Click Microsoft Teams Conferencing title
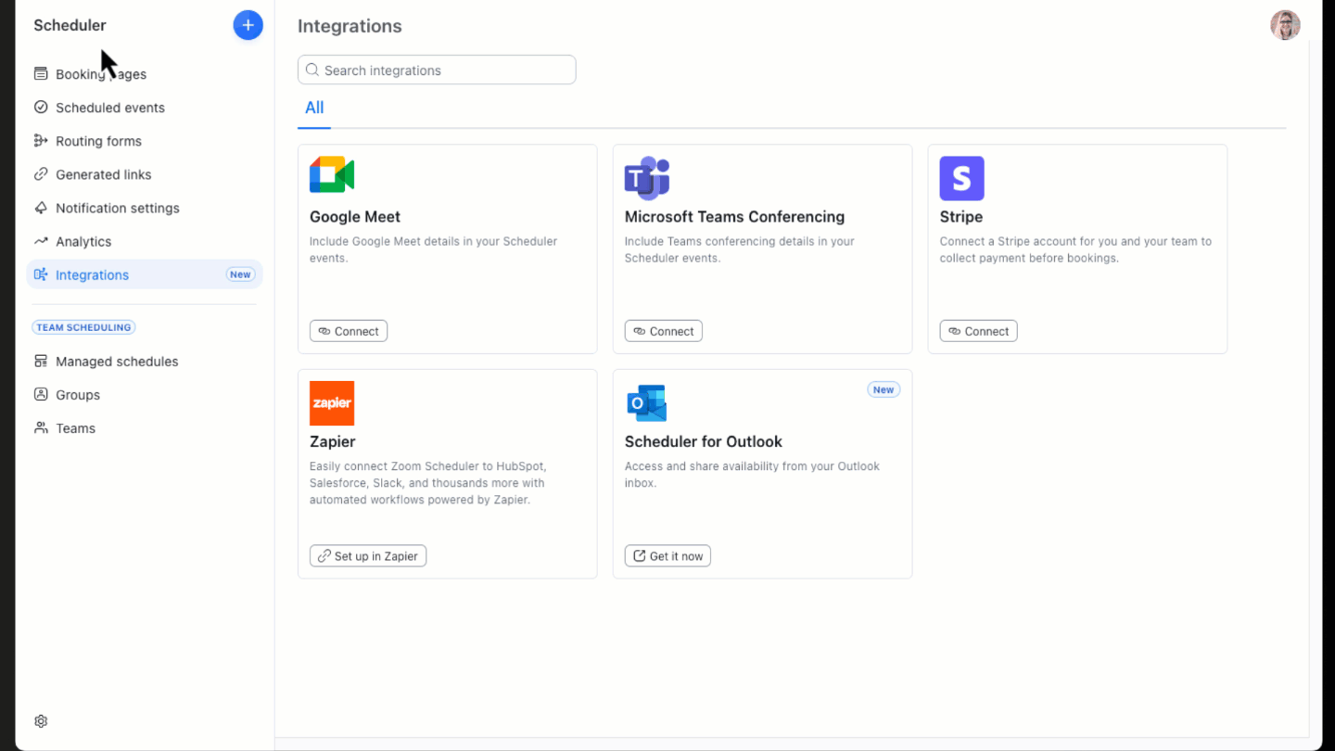Viewport: 1335px width, 751px height. [735, 217]
